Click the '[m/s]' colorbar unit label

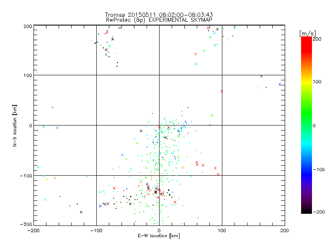pyautogui.click(x=308, y=33)
